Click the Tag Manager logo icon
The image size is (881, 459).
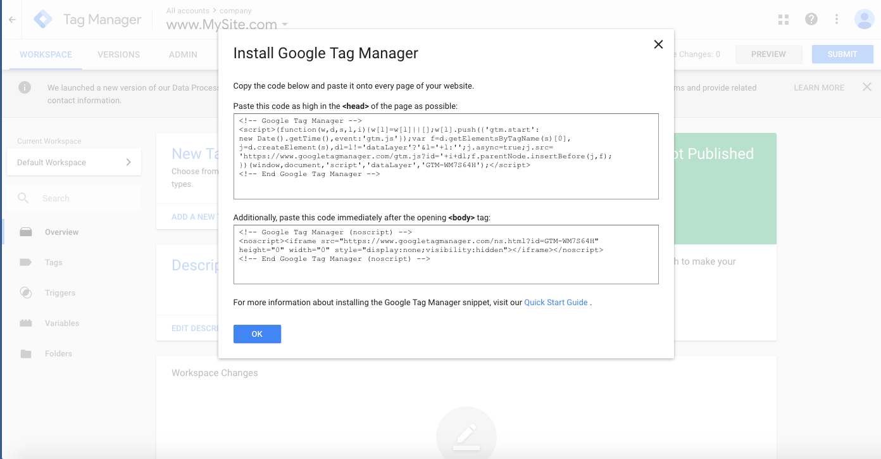43,20
